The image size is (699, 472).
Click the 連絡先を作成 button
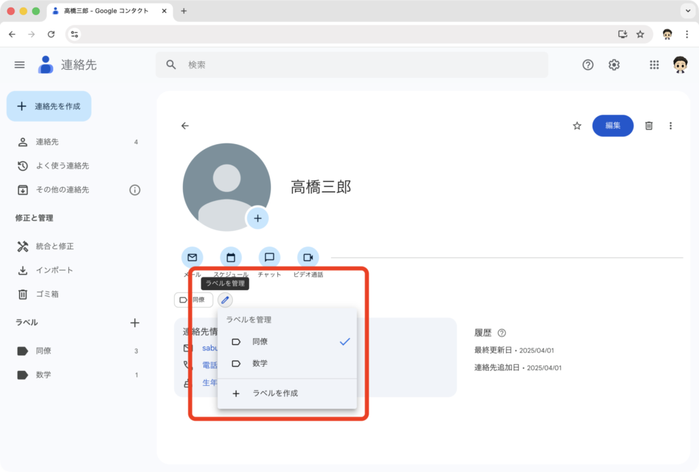[49, 106]
